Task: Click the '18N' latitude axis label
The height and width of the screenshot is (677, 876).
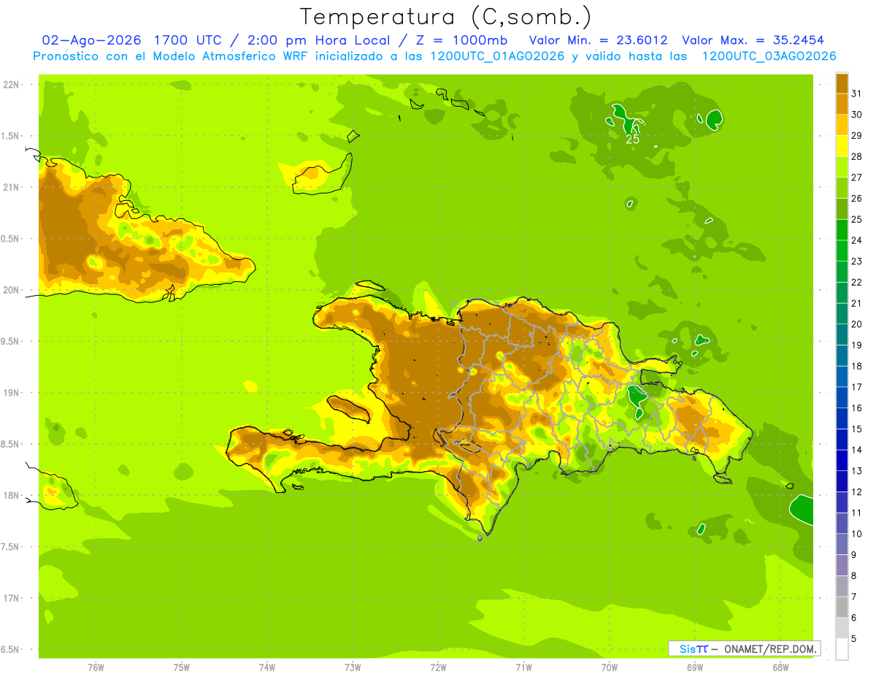Action: pyautogui.click(x=10, y=495)
